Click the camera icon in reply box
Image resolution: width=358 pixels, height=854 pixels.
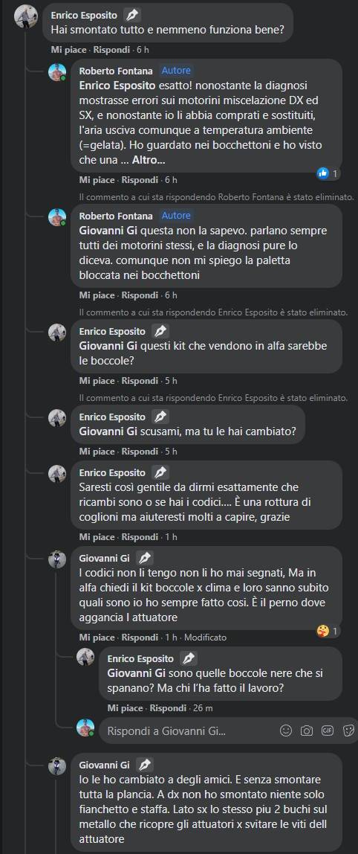[307, 731]
